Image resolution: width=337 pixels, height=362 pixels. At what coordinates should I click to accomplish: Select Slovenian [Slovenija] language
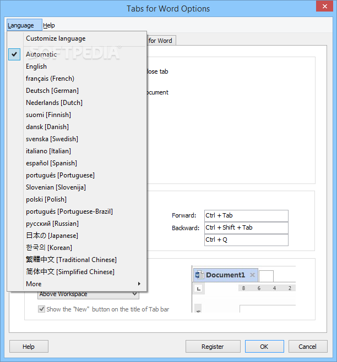[x=77, y=187]
